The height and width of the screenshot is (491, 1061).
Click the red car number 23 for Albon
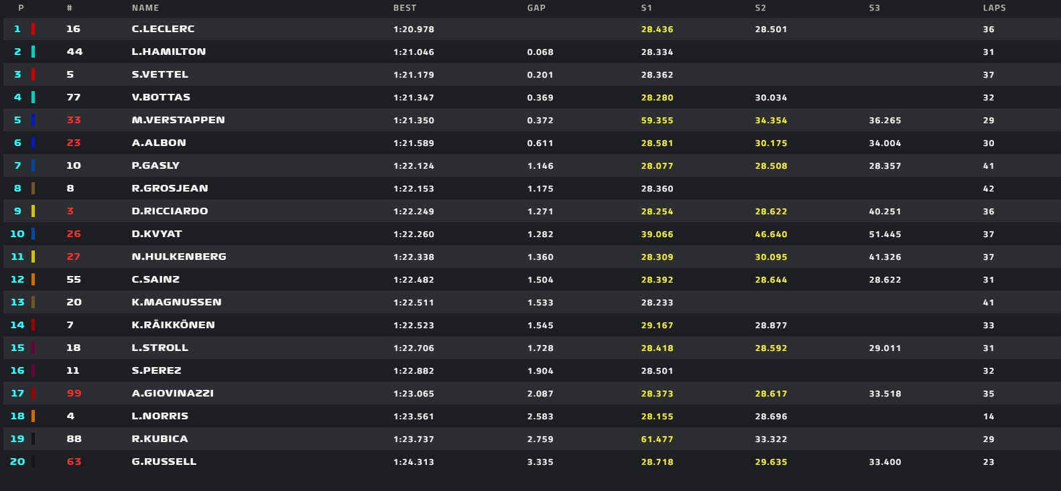coord(74,143)
